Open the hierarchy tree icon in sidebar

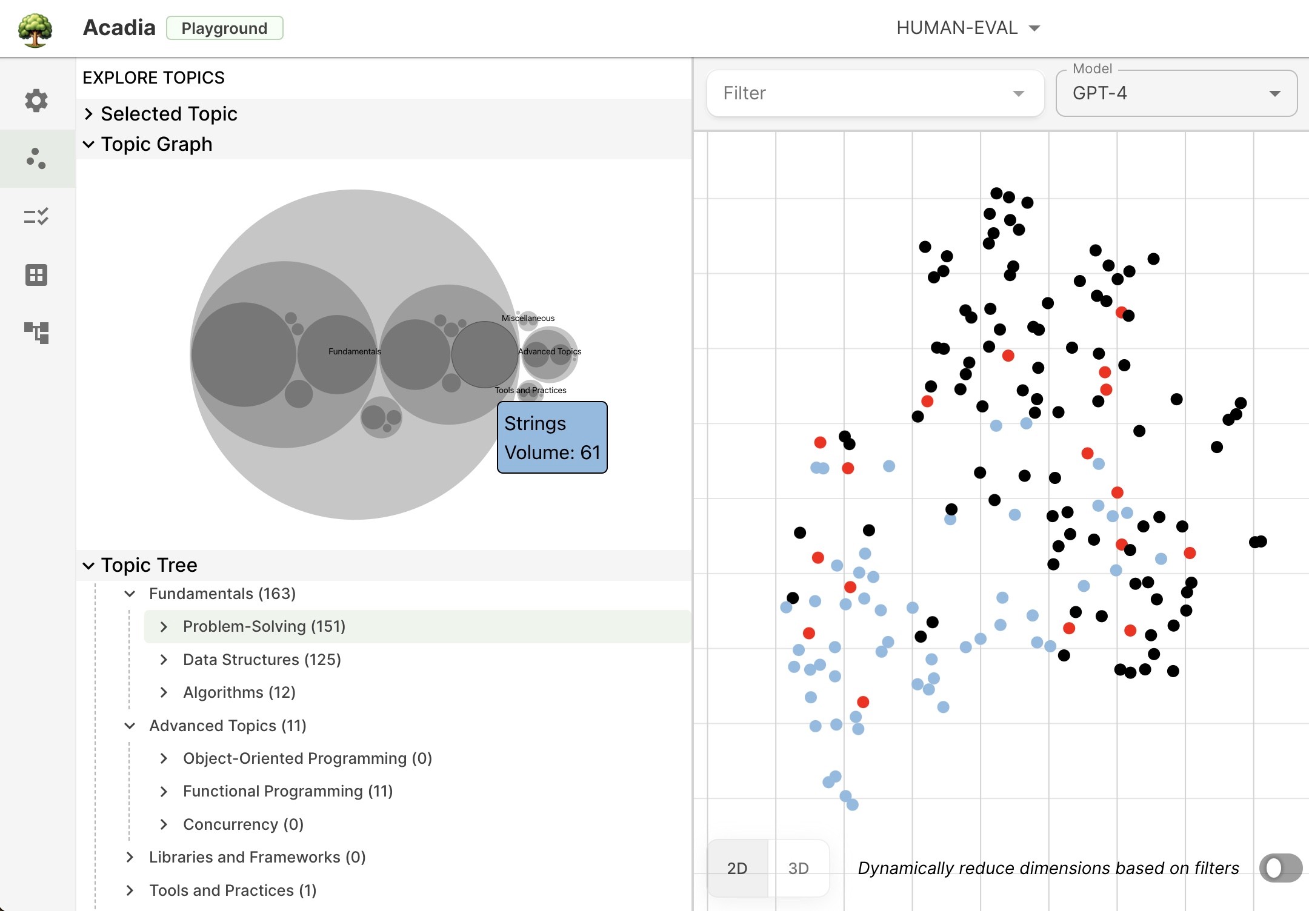[36, 333]
